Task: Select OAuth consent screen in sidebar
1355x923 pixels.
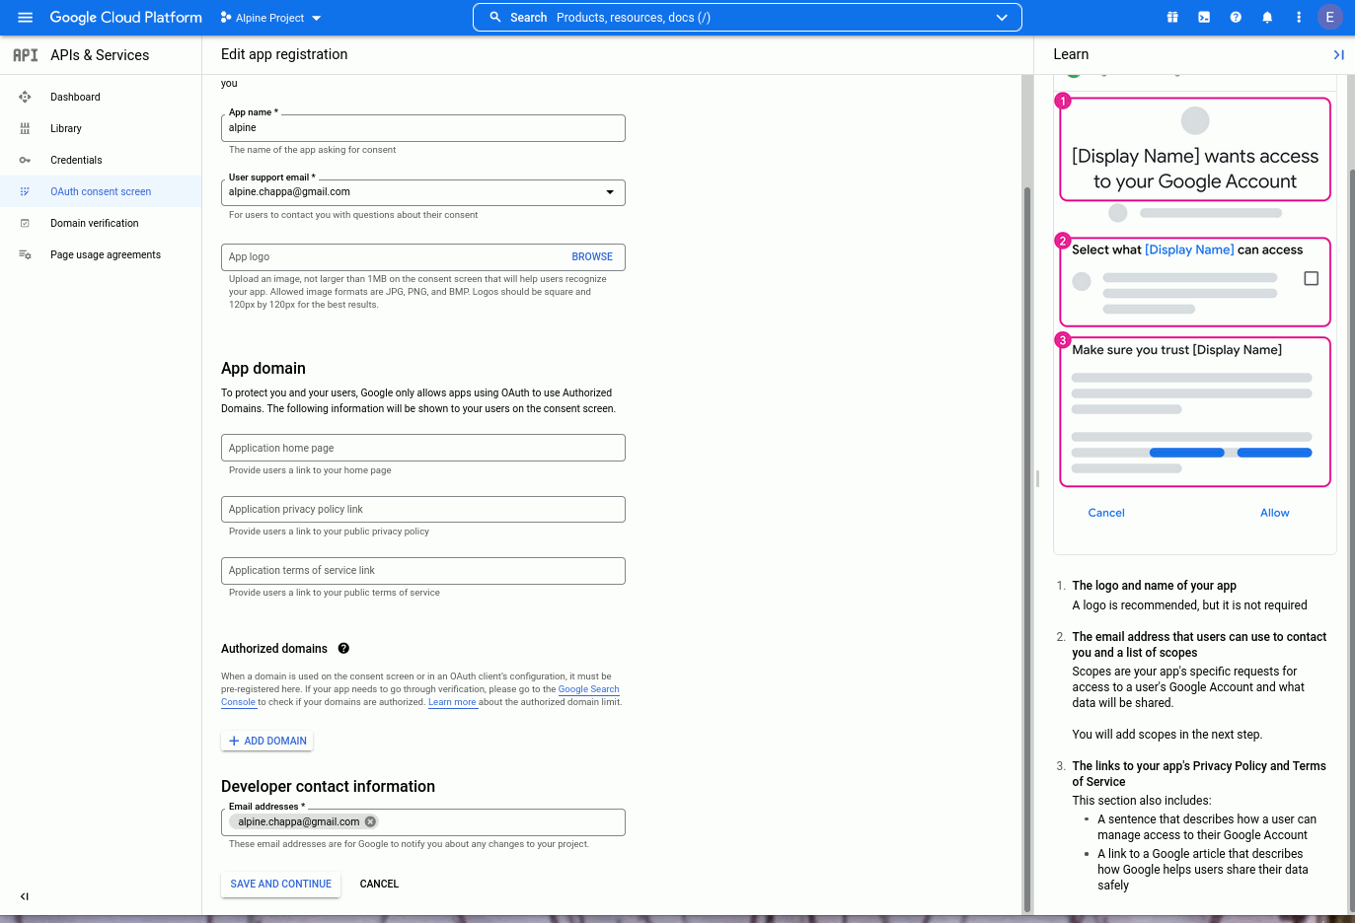Action: (x=101, y=191)
